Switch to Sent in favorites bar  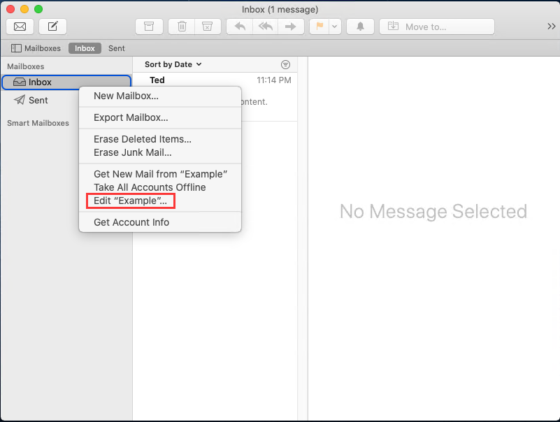(x=117, y=48)
